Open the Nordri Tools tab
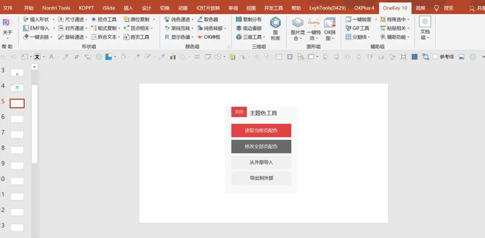Screen dimensions: 485x238 56,8
